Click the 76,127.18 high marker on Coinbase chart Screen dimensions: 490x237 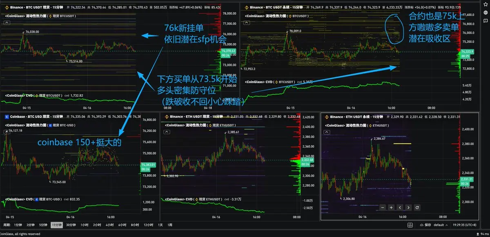tap(15, 131)
